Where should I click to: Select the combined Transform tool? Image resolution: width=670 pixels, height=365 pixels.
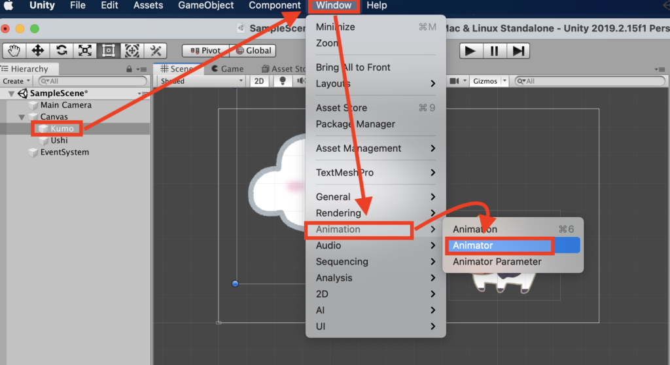pos(132,50)
